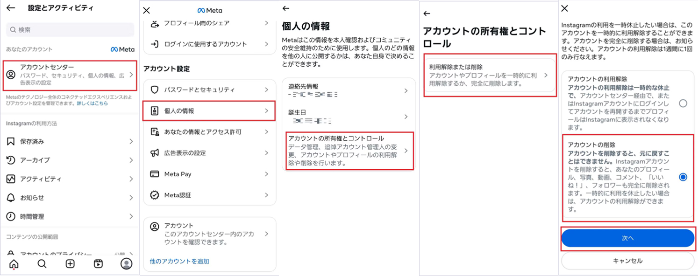The width and height of the screenshot is (698, 276).
Task: Open profile avatar in bottom bar
Action: pyautogui.click(x=126, y=264)
